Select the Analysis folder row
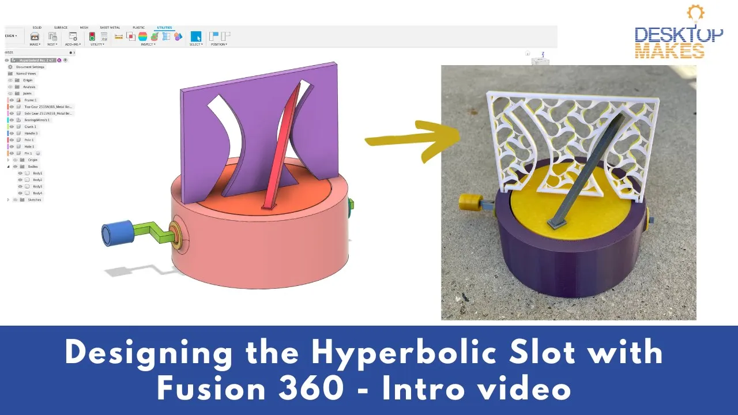738x415 pixels. click(22, 87)
